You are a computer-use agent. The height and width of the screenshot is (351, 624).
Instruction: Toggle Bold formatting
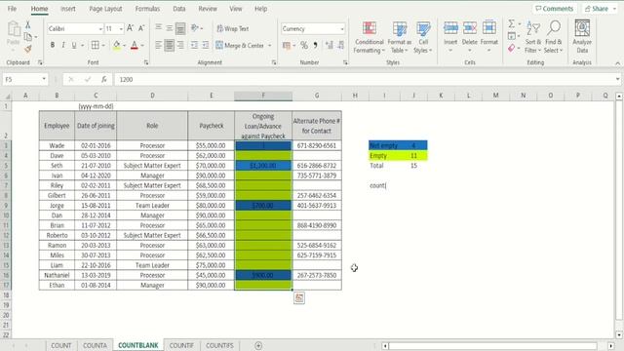click(x=53, y=45)
